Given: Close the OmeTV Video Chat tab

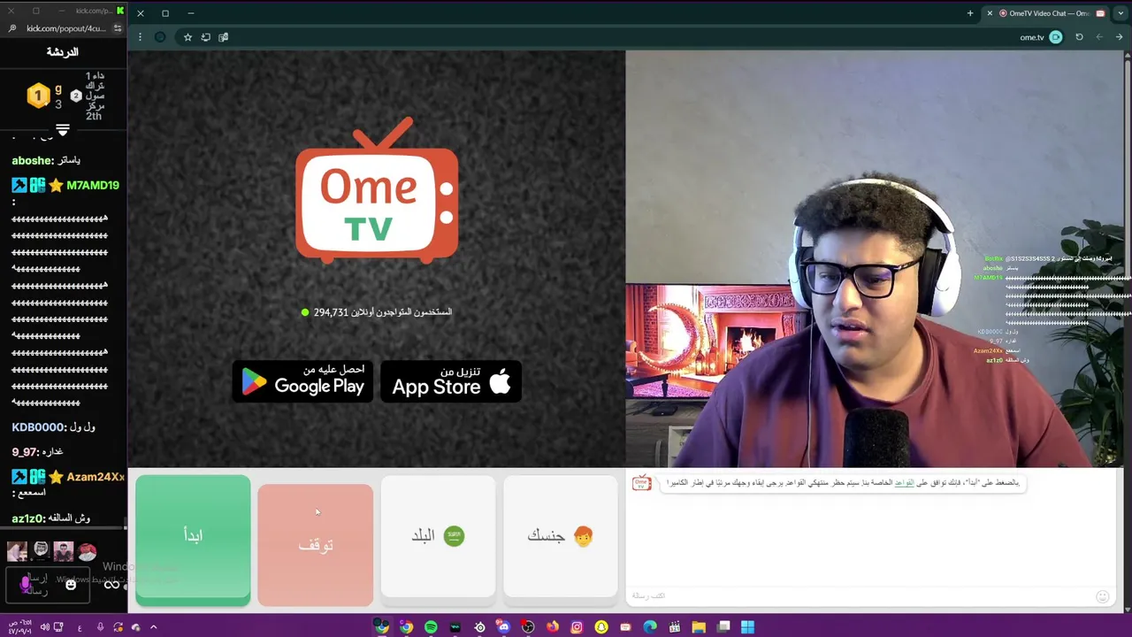Looking at the screenshot, I should (x=990, y=13).
